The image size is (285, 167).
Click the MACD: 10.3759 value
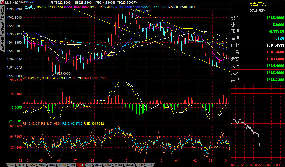click(95, 78)
